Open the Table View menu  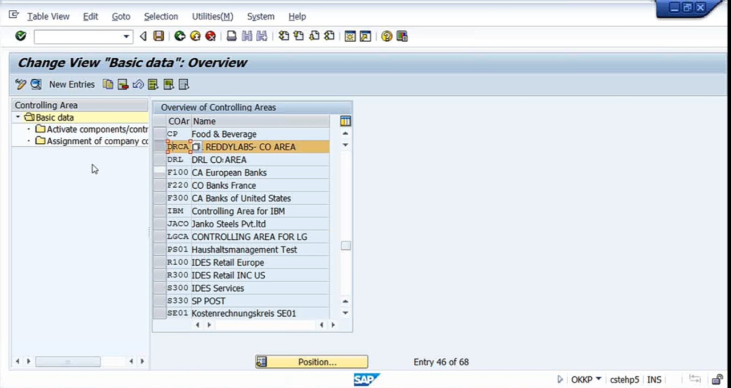point(48,17)
